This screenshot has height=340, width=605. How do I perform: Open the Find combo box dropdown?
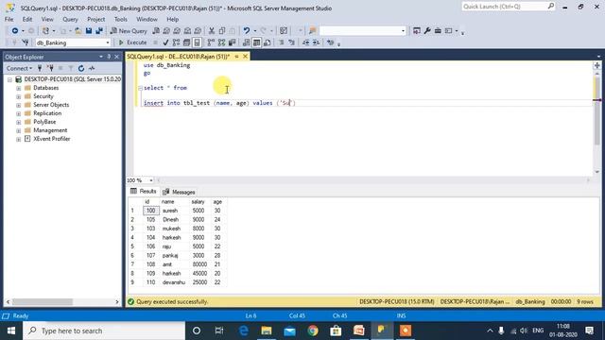[x=404, y=31]
